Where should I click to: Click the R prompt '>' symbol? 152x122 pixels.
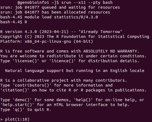(1, 119)
